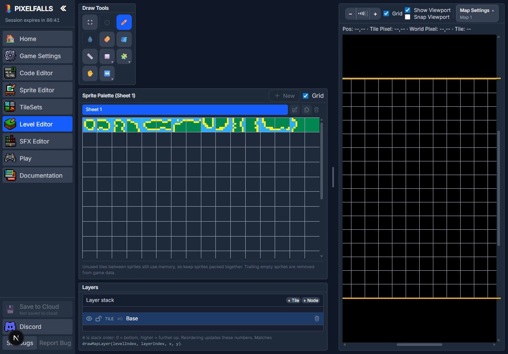This screenshot has width=508, height=354.
Task: Open the Code Editor
Action: (x=38, y=73)
